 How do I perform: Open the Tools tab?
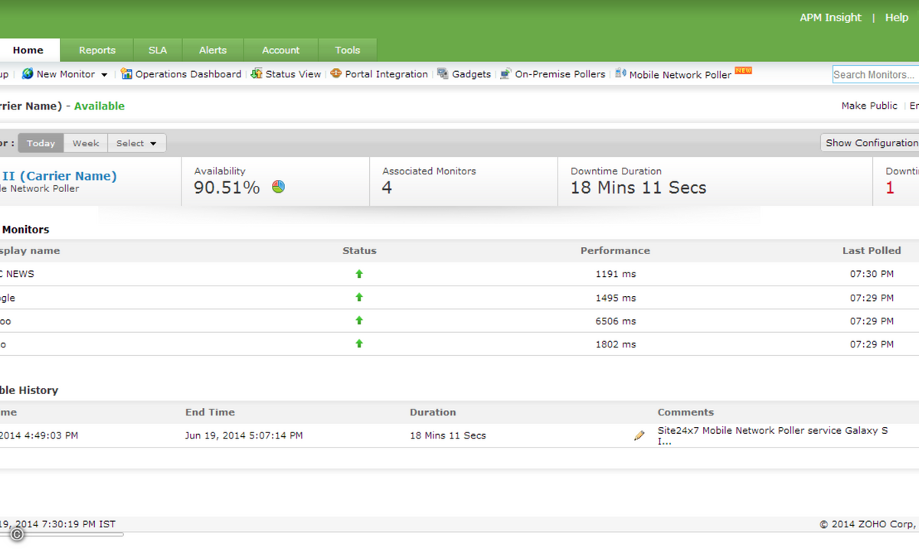(348, 51)
